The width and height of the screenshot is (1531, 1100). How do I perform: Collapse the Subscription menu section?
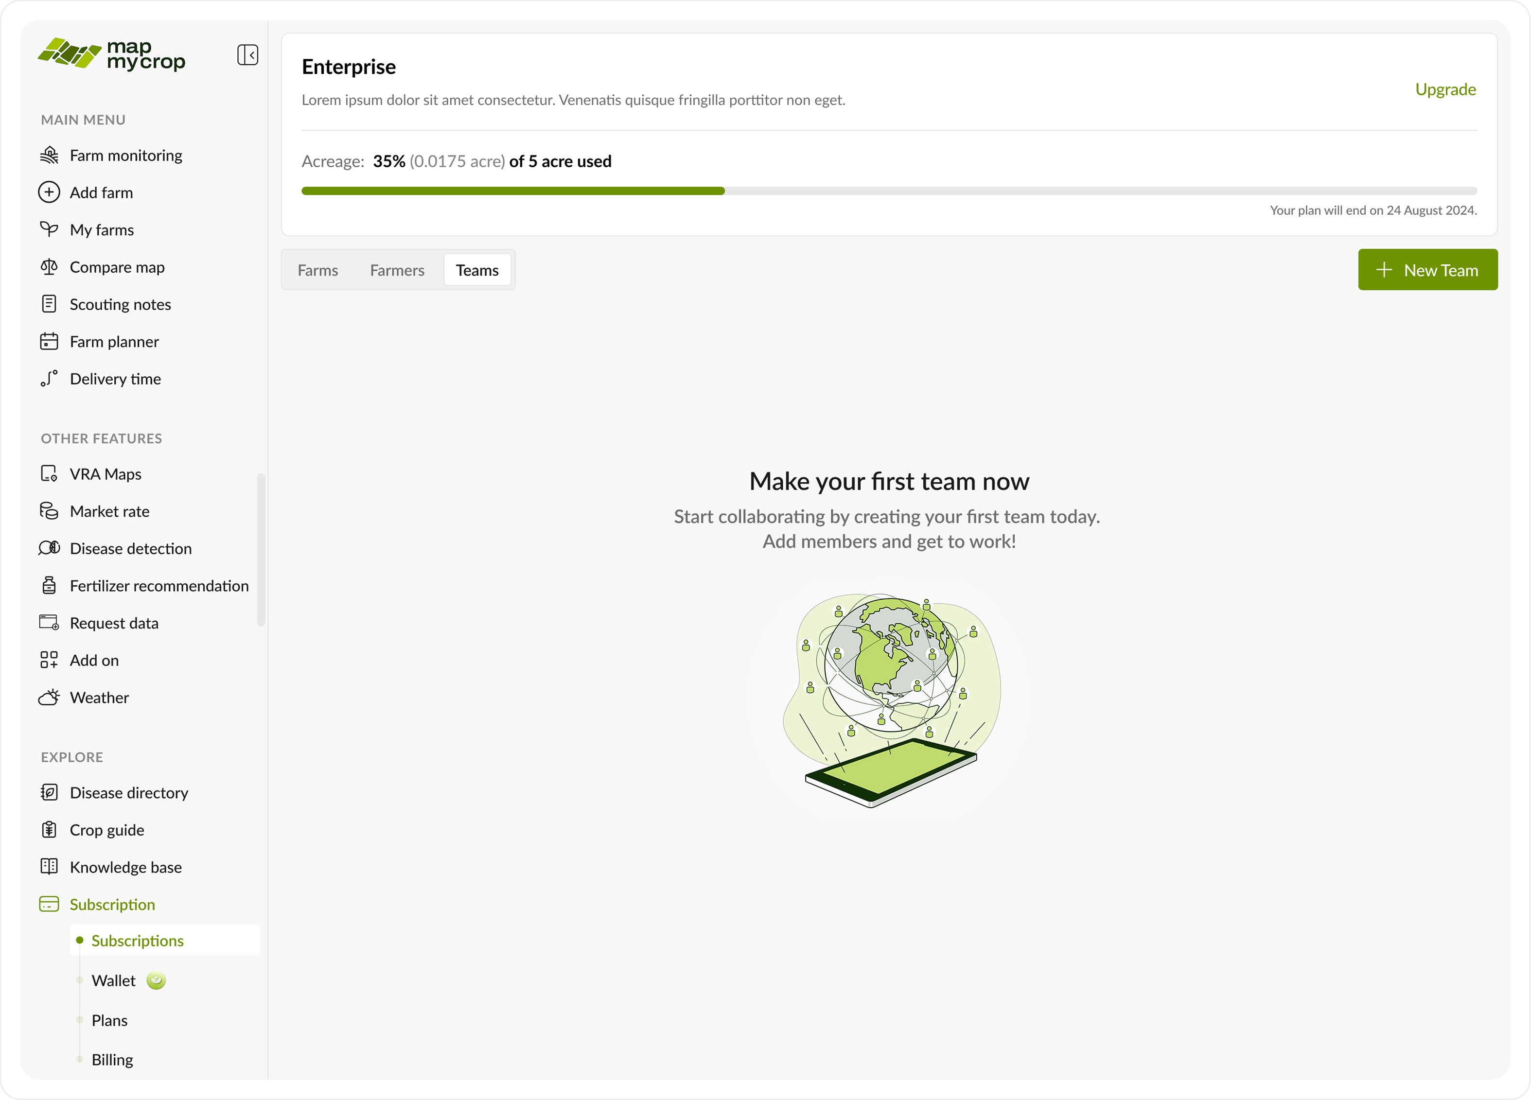112,904
